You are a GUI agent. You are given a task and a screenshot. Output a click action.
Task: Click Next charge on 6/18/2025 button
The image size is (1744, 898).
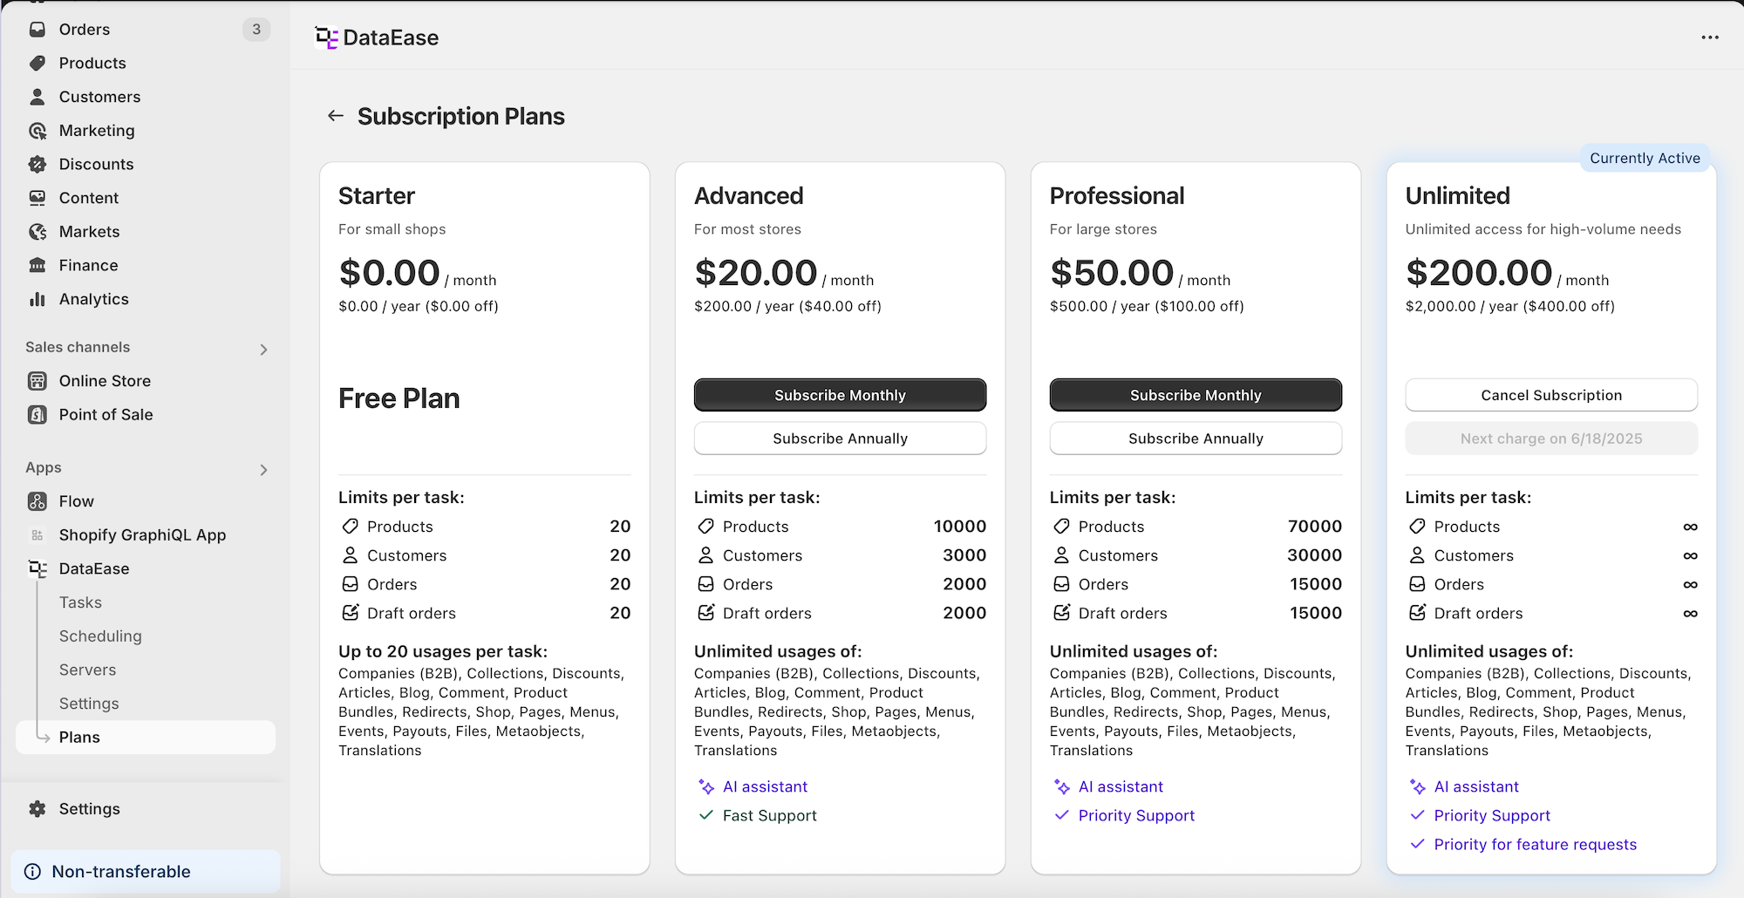(x=1551, y=439)
